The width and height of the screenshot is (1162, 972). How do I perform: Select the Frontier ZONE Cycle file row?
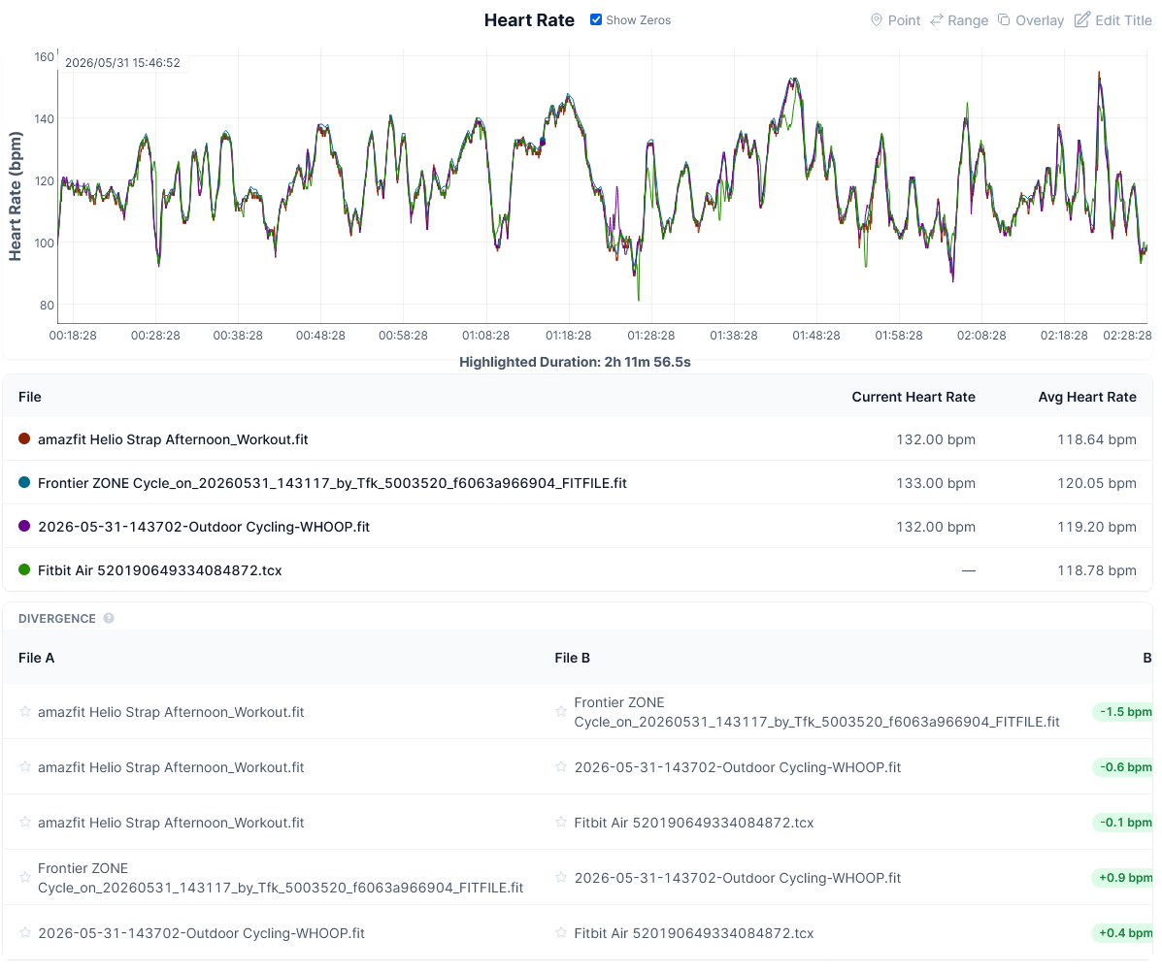(578, 483)
